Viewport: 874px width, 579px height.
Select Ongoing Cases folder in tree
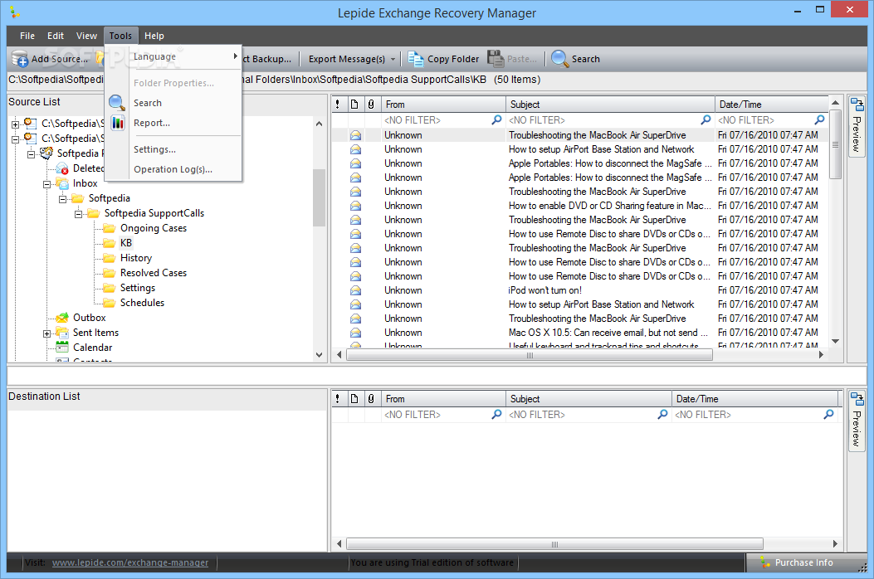tap(154, 228)
